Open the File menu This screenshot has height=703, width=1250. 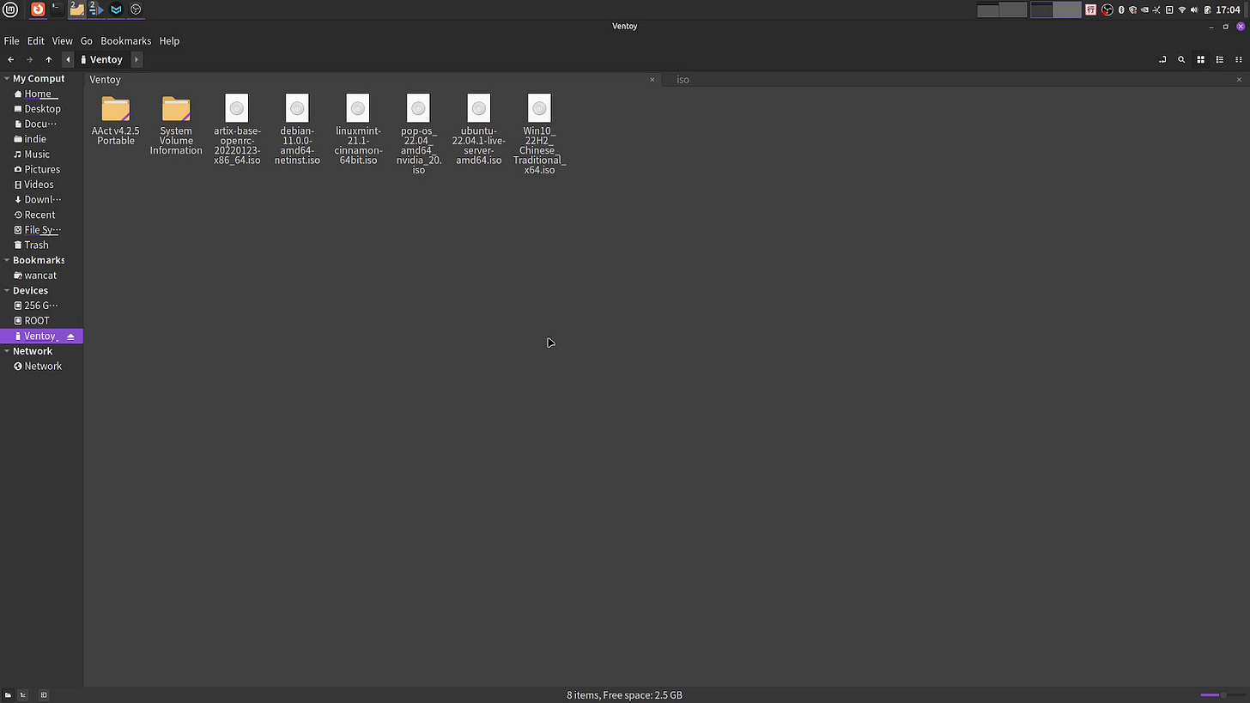12,40
